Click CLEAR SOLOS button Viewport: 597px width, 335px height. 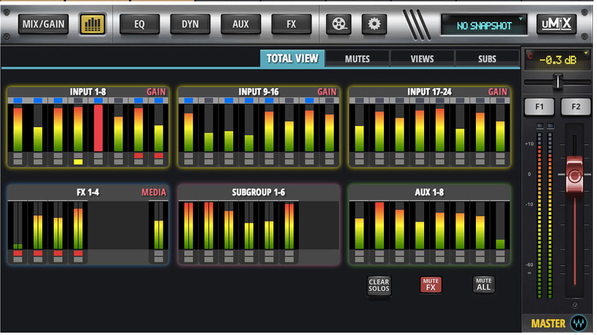[x=379, y=285]
